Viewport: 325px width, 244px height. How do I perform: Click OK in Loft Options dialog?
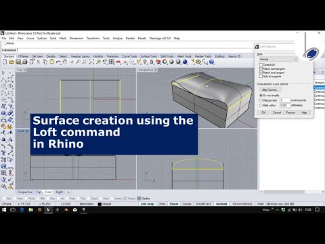[263, 113]
